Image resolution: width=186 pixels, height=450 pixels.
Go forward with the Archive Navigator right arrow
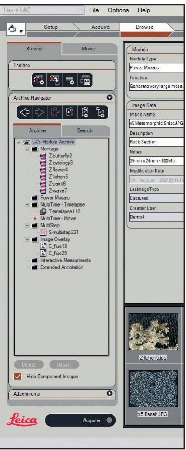(x=40, y=113)
